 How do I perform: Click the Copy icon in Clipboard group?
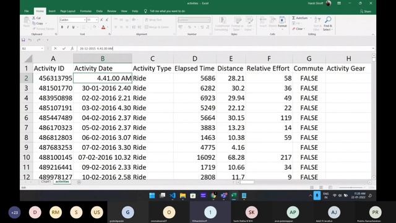pos(34,24)
